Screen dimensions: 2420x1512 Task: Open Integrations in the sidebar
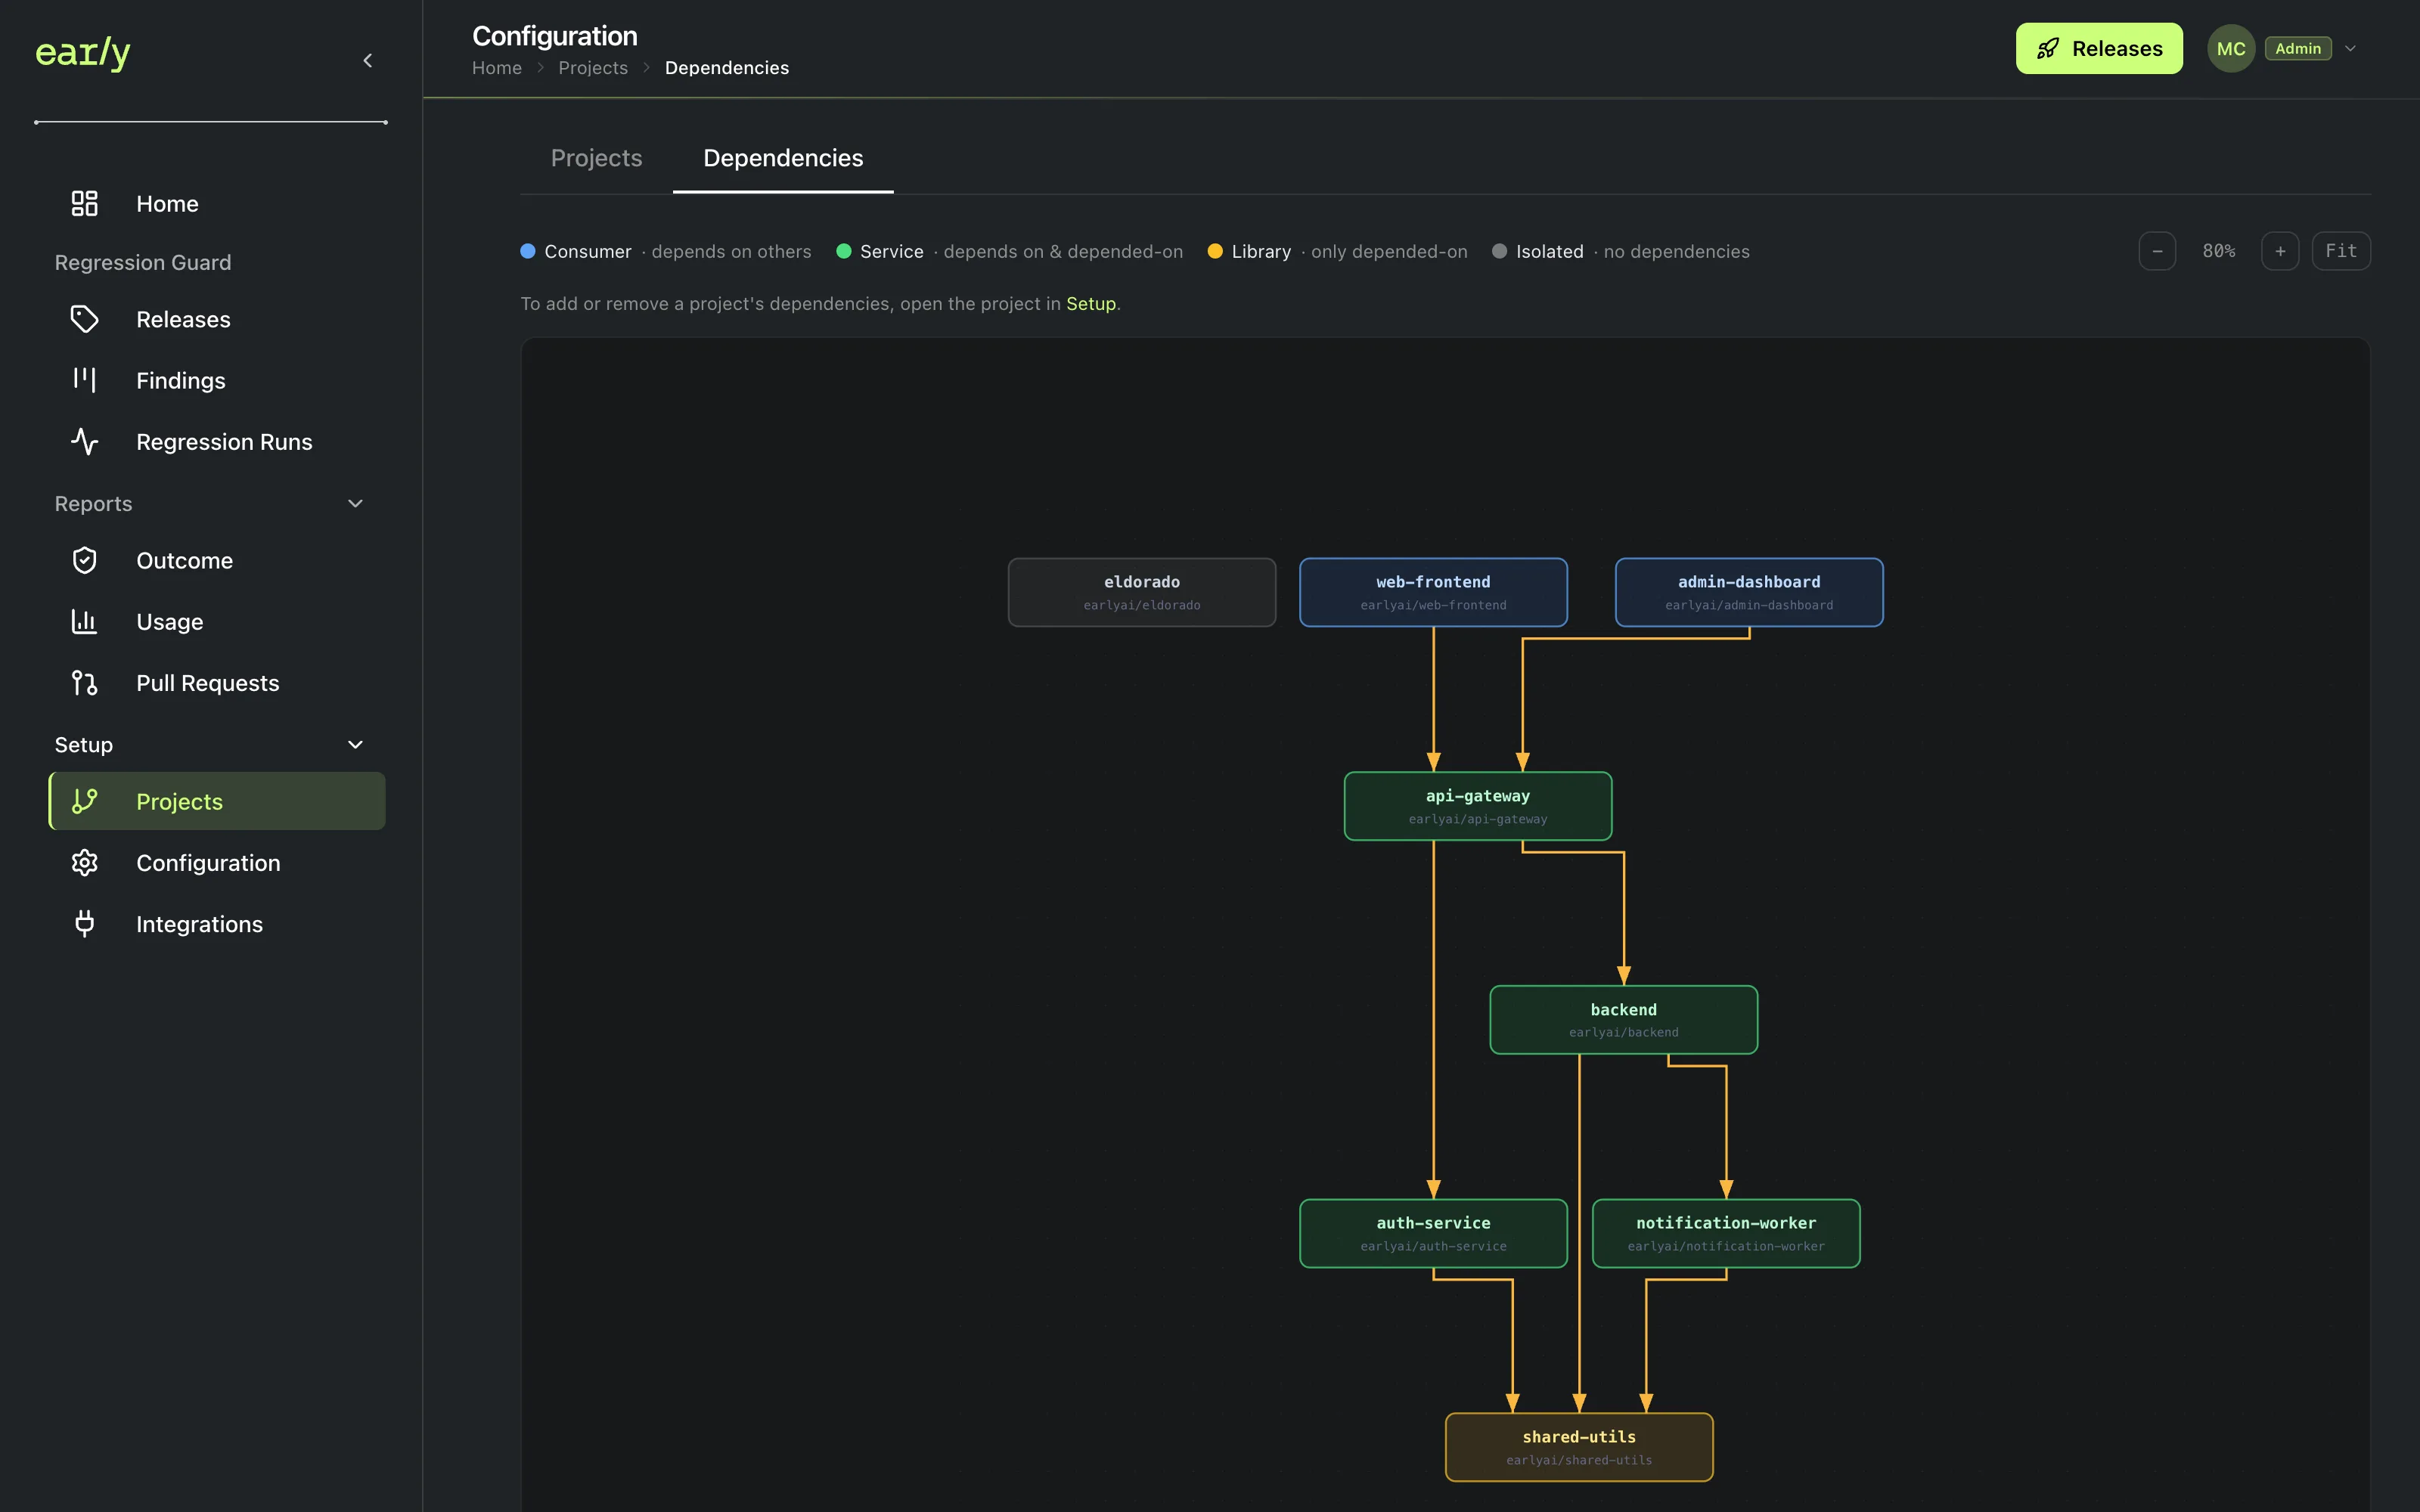pyautogui.click(x=217, y=924)
